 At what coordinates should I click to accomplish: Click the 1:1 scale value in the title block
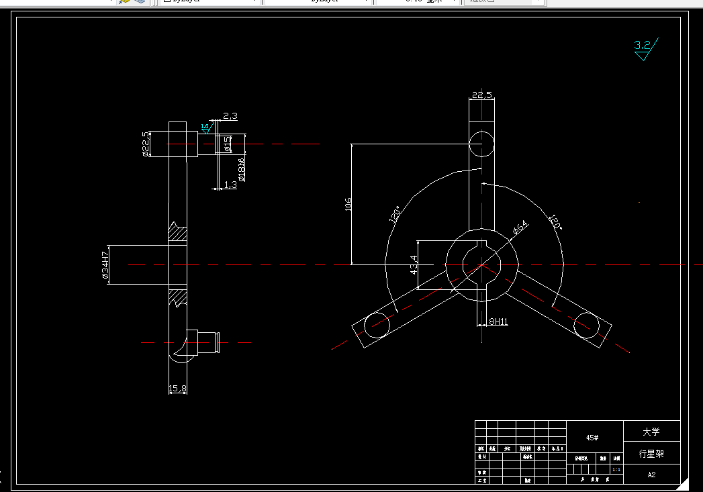coord(617,470)
